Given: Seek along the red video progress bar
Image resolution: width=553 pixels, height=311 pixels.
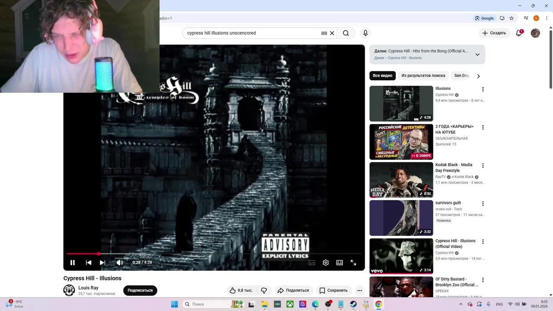Looking at the screenshot, I should pyautogui.click(x=214, y=254).
